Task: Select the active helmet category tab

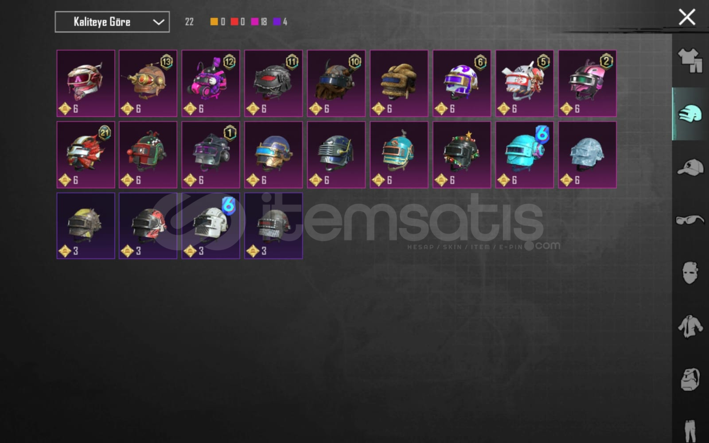Action: coord(690,114)
